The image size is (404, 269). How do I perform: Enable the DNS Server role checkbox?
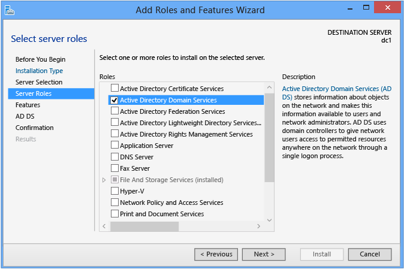click(x=114, y=157)
